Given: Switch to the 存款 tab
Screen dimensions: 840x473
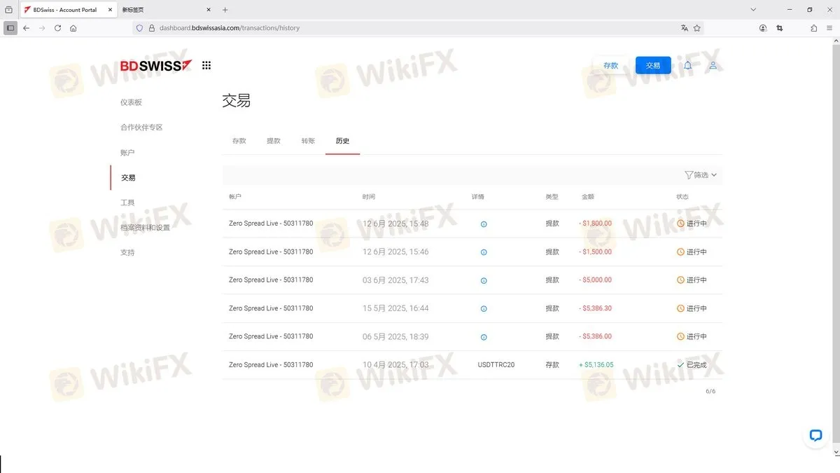Looking at the screenshot, I should pyautogui.click(x=239, y=141).
